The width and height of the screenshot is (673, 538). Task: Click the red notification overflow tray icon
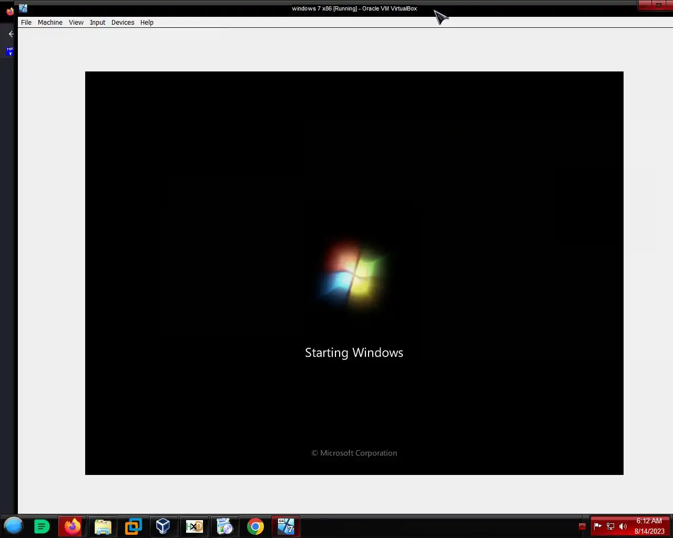pyautogui.click(x=582, y=526)
